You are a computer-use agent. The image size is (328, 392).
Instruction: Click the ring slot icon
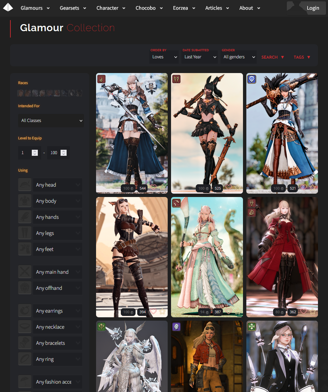(x=25, y=359)
